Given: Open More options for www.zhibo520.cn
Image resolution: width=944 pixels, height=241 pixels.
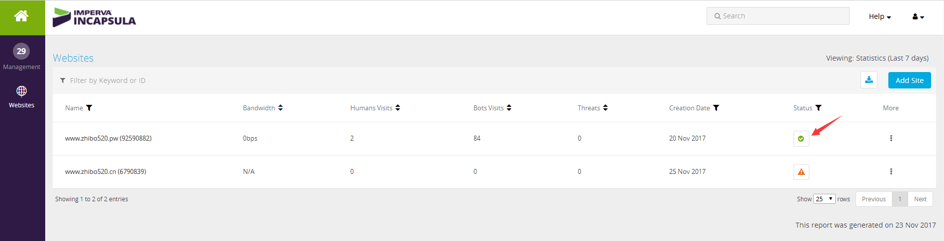Looking at the screenshot, I should tap(891, 171).
